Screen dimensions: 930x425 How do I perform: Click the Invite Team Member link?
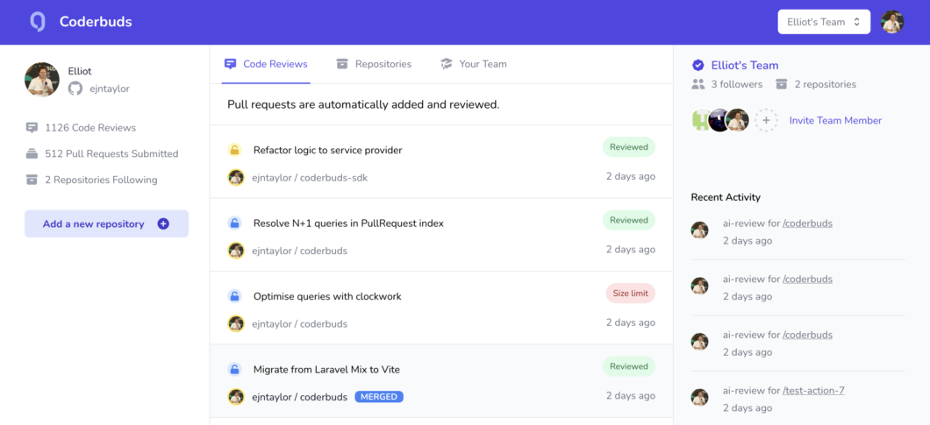835,120
